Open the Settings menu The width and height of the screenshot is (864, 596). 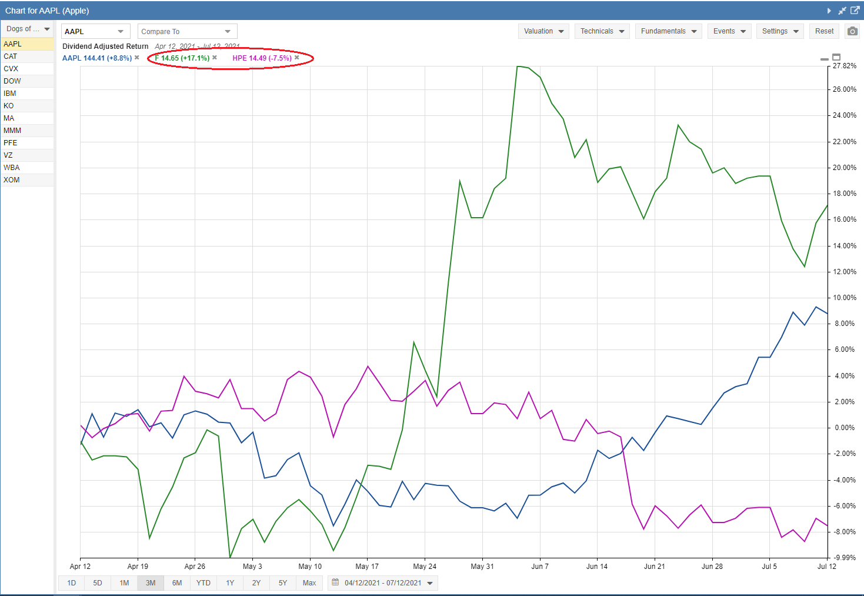[x=780, y=31]
